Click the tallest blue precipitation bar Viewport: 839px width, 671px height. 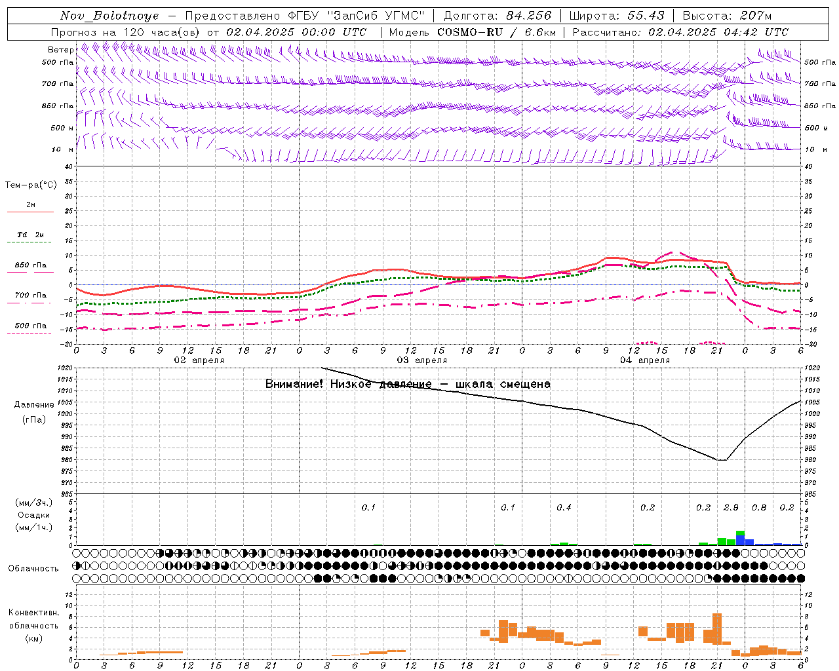click(740, 540)
